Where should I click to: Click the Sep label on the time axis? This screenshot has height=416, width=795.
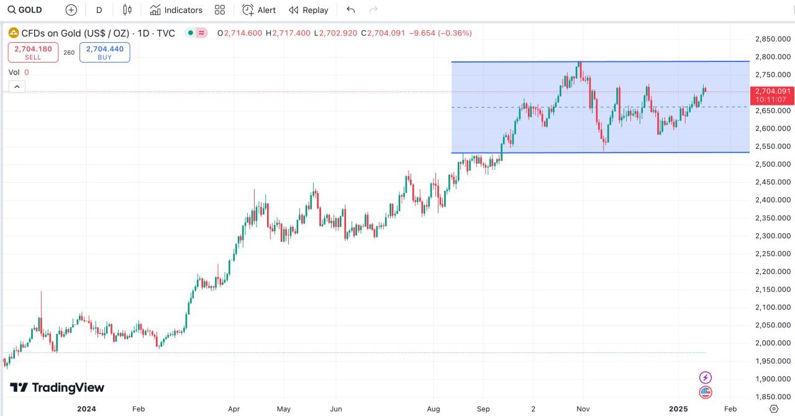click(483, 409)
